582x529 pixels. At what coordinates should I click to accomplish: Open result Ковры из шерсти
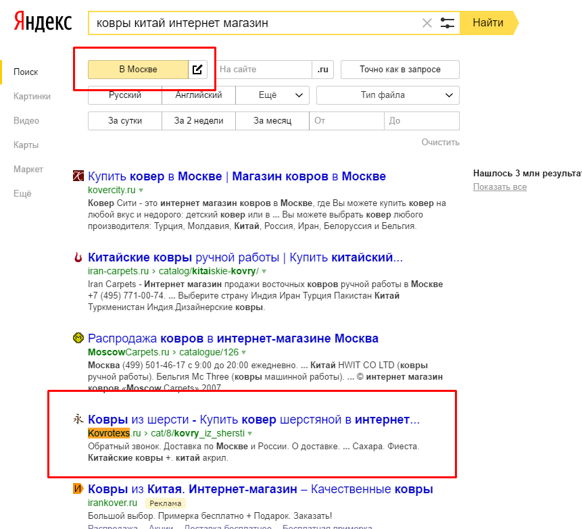pyautogui.click(x=254, y=420)
